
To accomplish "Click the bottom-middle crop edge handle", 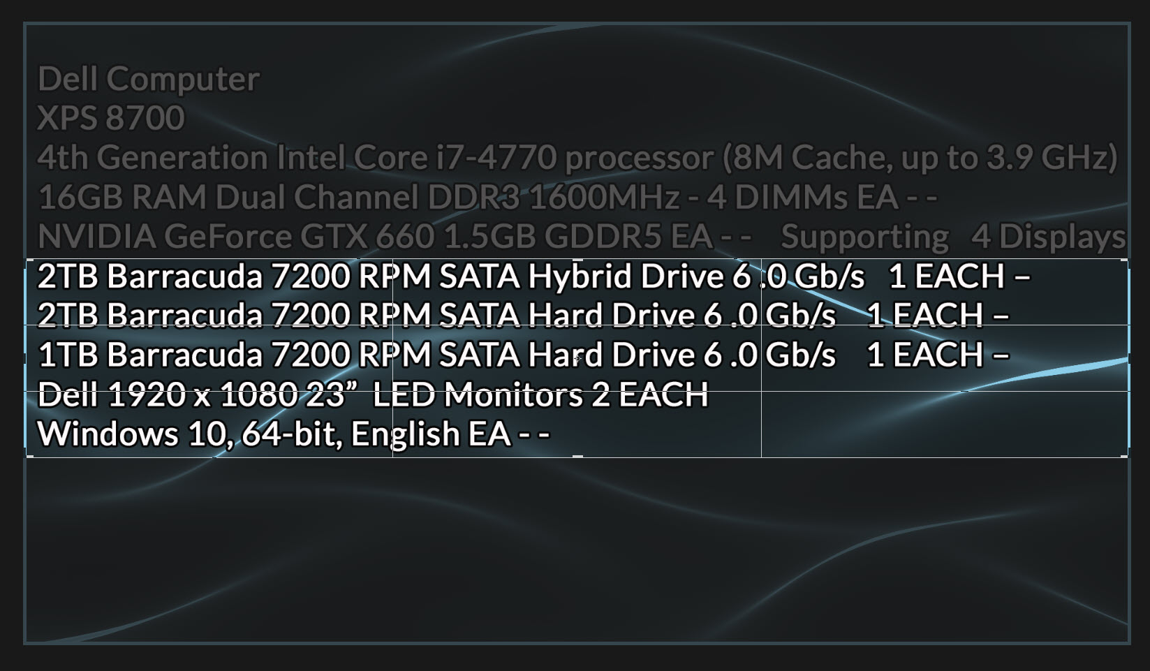I will pos(577,457).
